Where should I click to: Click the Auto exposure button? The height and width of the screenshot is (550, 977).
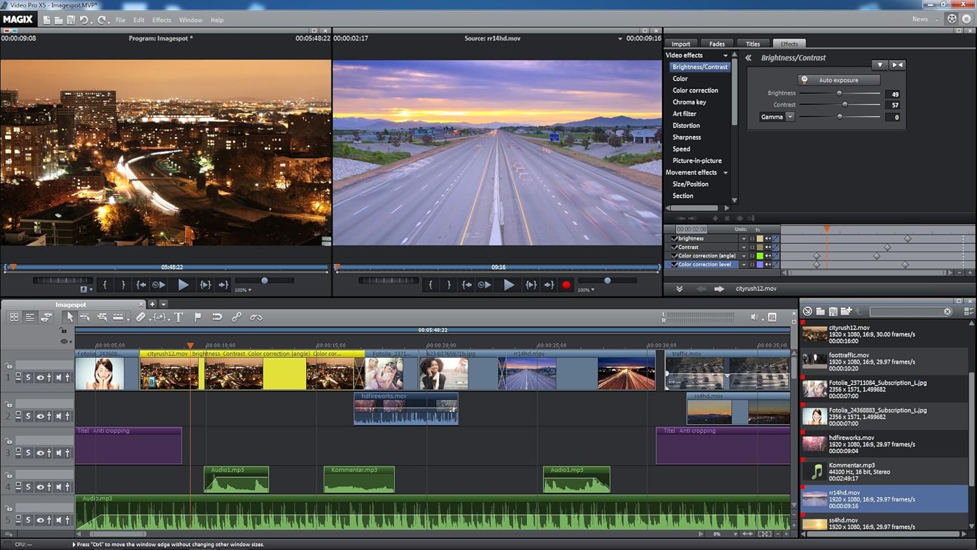pyautogui.click(x=838, y=80)
